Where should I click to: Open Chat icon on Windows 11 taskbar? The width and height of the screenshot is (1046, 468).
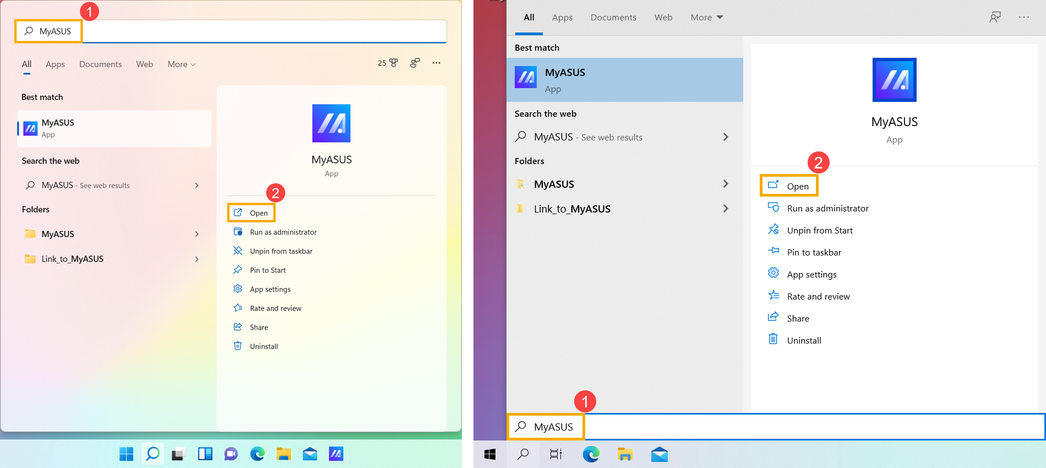231,454
